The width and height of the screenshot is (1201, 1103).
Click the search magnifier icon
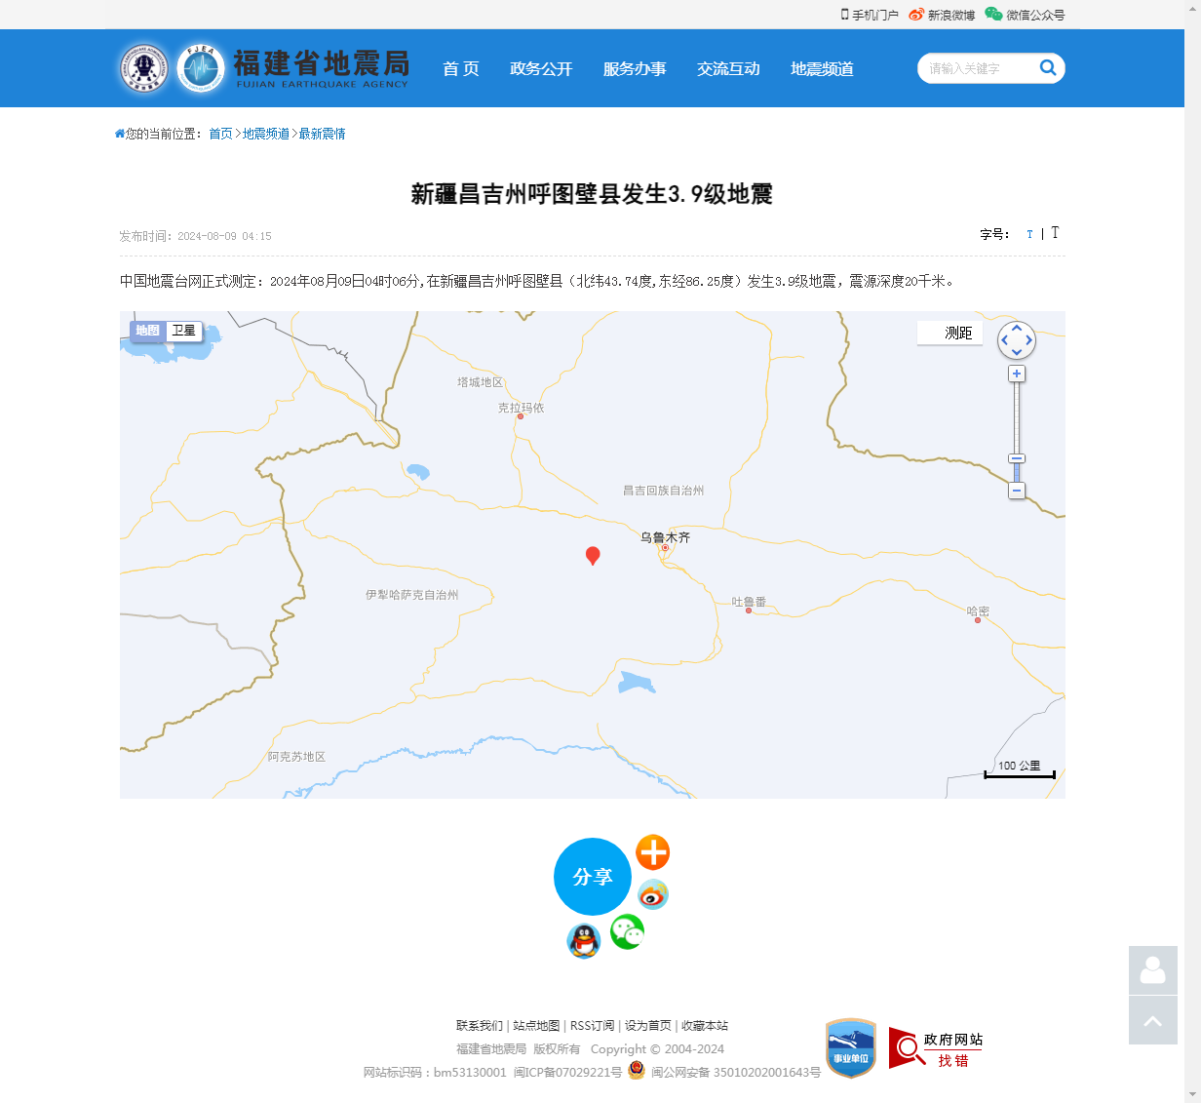point(1048,68)
